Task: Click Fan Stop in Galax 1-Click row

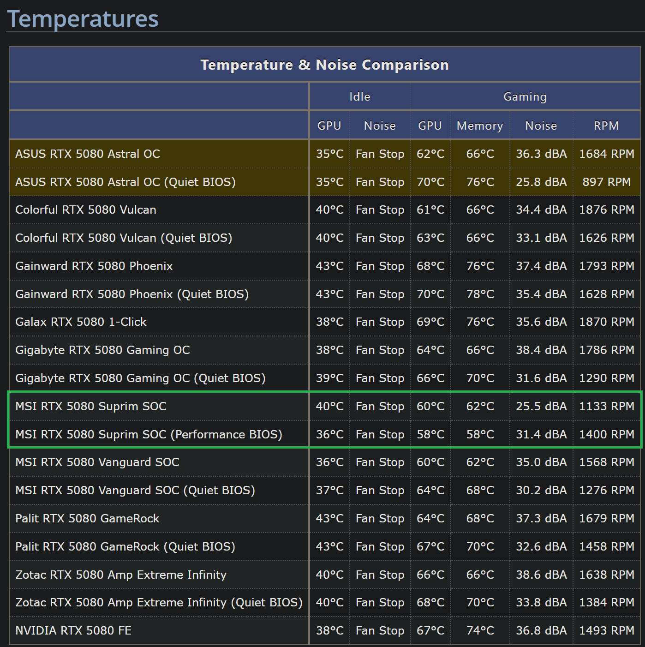Action: (380, 322)
